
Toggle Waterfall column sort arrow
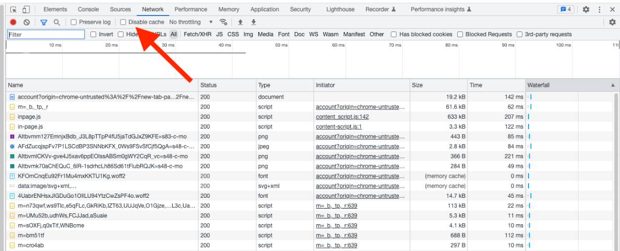coord(613,85)
